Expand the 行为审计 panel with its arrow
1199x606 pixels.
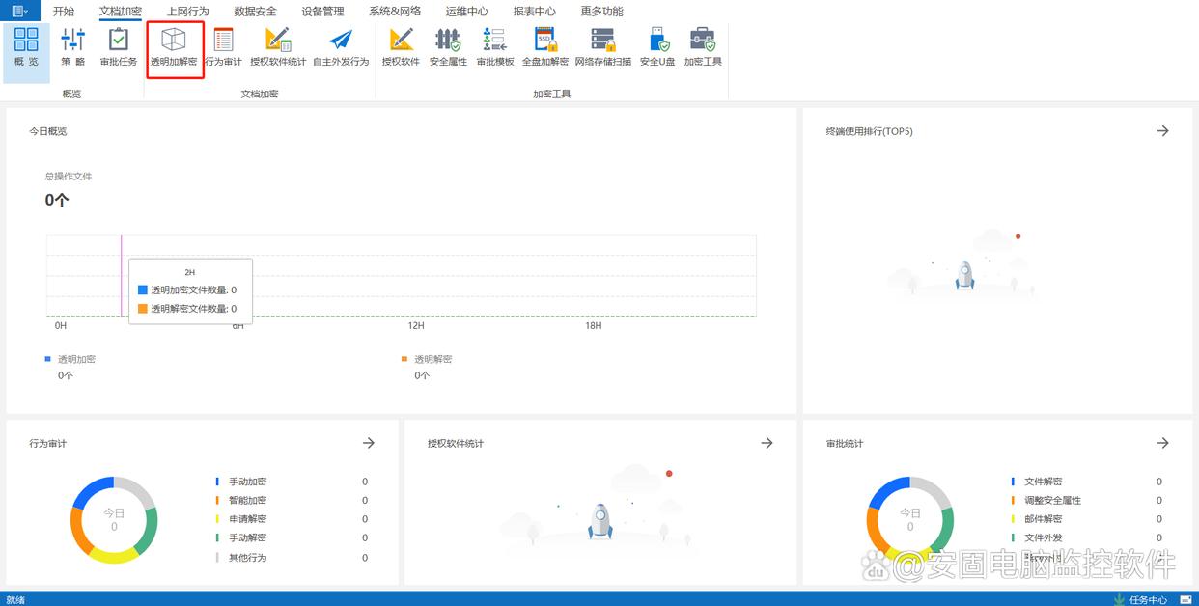[x=369, y=443]
